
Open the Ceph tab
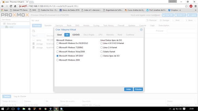[152, 26]
